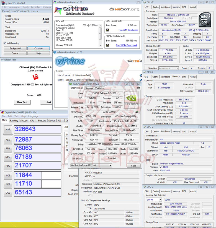The height and width of the screenshot is (228, 216).
Task: Take GPU-Z screenshot with the camera icon
Action: tap(138, 88)
